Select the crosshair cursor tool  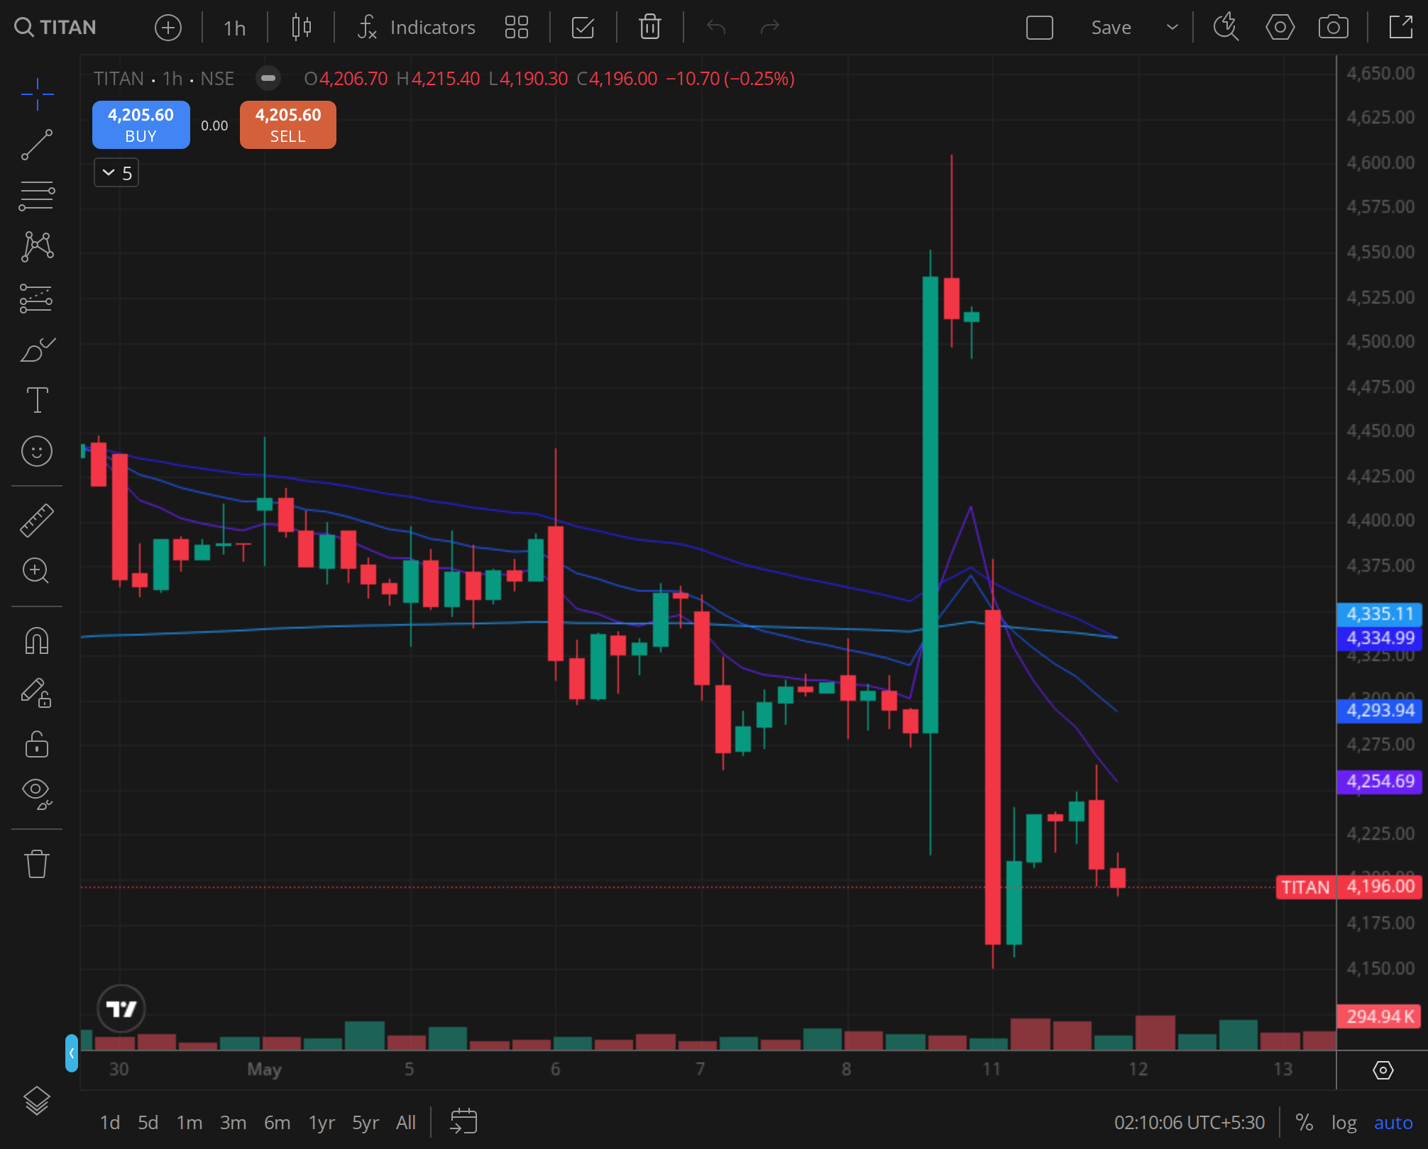pos(37,94)
